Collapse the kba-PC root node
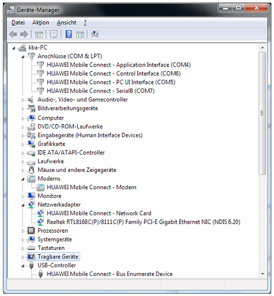The height and width of the screenshot is (296, 274). tap(13, 48)
